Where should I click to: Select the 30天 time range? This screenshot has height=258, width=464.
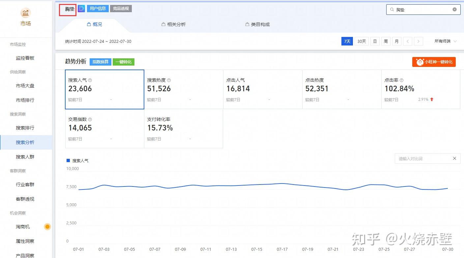(362, 41)
